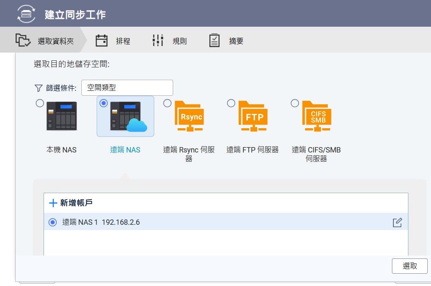Click the 新增帳戶 link

73,203
